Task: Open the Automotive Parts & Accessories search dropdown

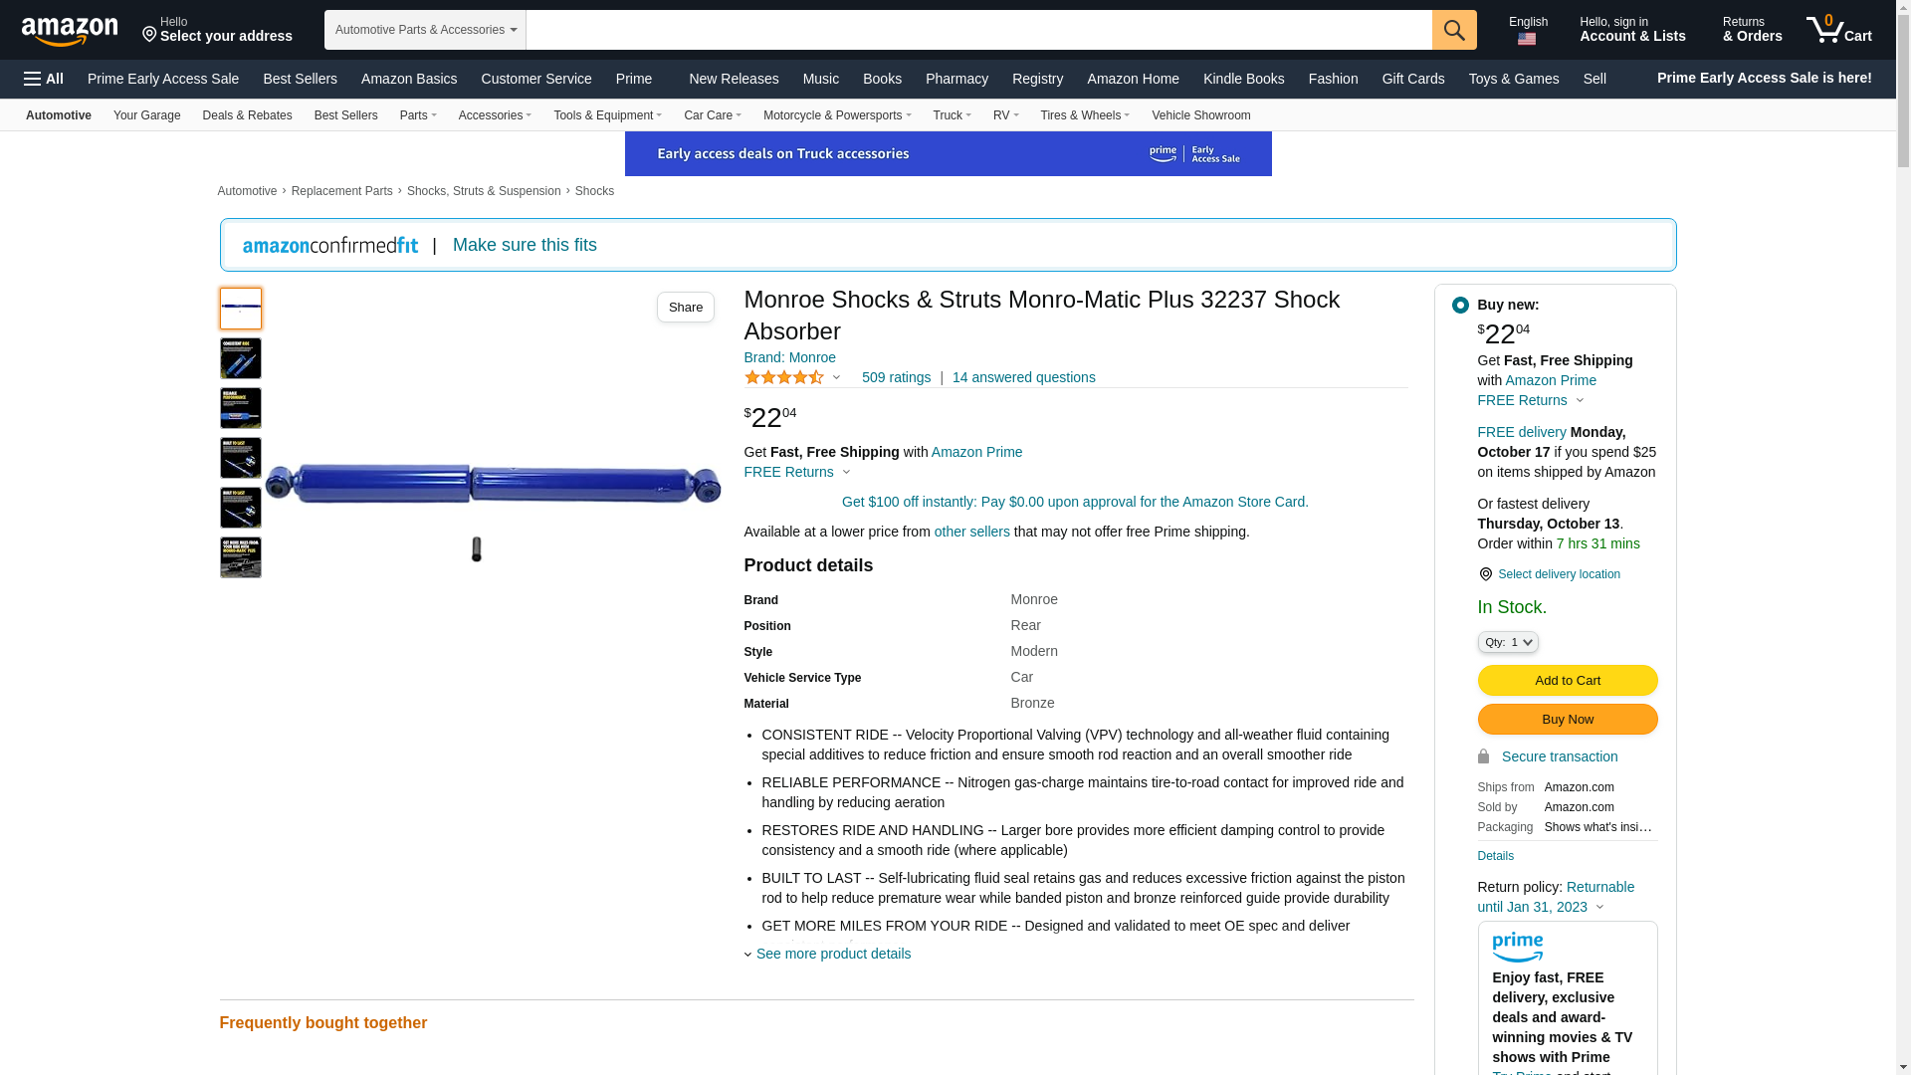Action: click(425, 30)
